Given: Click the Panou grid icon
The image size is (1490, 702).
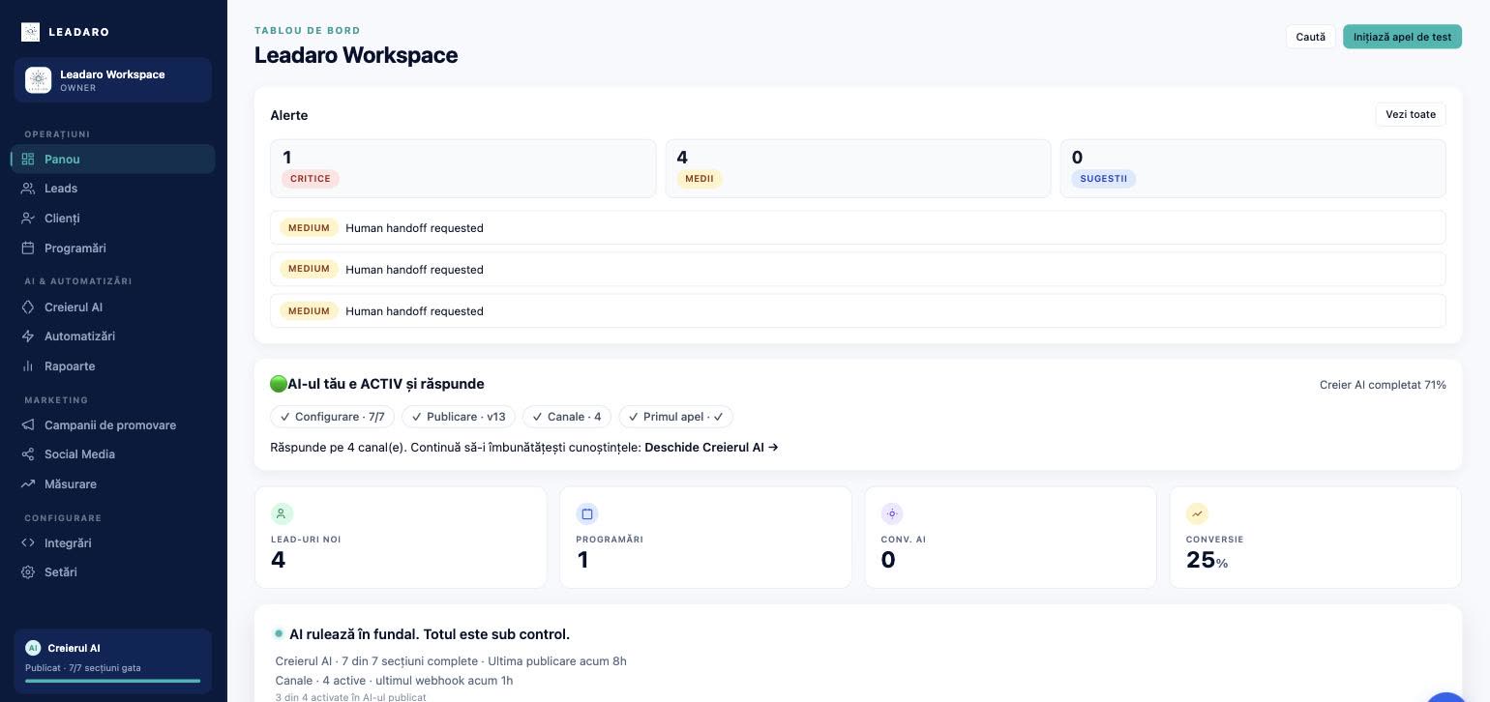Looking at the screenshot, I should point(28,159).
